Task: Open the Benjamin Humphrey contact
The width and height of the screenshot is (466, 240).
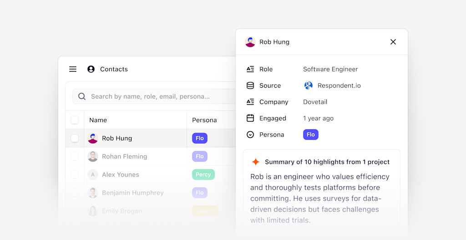Action: tap(133, 193)
